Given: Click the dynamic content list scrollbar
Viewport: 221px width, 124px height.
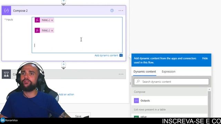Looking at the screenshot, I should pos(209,104).
